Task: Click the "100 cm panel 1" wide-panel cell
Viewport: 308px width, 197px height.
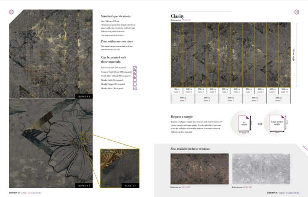Action: pos(183,99)
